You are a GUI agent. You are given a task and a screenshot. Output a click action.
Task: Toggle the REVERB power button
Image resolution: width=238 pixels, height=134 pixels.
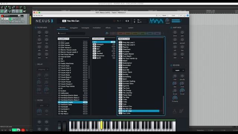pyautogui.click(x=171, y=66)
